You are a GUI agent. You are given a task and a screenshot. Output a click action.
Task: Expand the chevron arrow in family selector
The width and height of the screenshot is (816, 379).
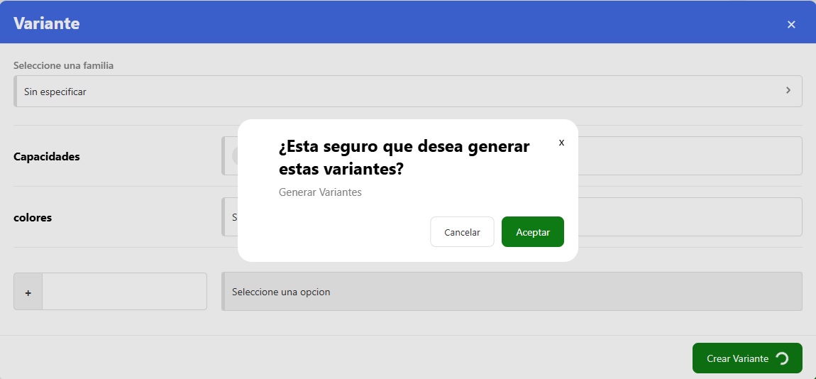[x=788, y=91]
